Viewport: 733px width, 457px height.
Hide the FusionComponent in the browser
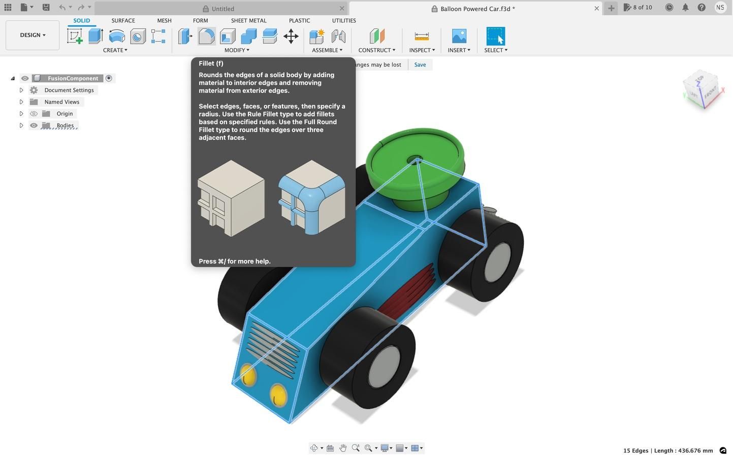pyautogui.click(x=24, y=78)
